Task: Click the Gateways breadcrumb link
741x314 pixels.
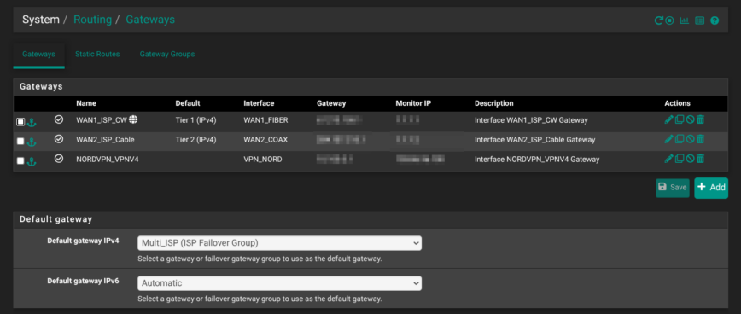Action: 150,20
